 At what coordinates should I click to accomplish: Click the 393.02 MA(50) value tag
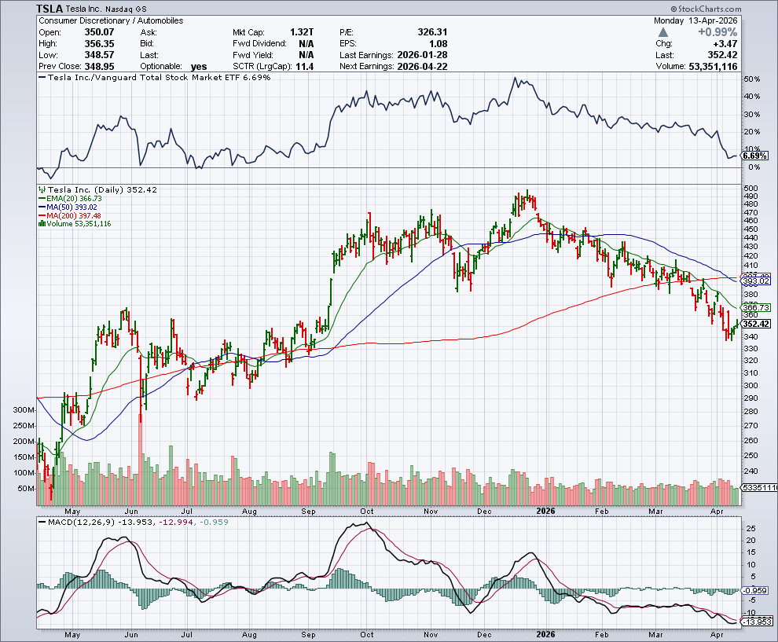756,281
